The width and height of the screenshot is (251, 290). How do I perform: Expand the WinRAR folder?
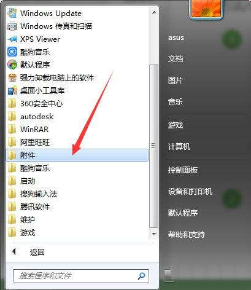77,130
